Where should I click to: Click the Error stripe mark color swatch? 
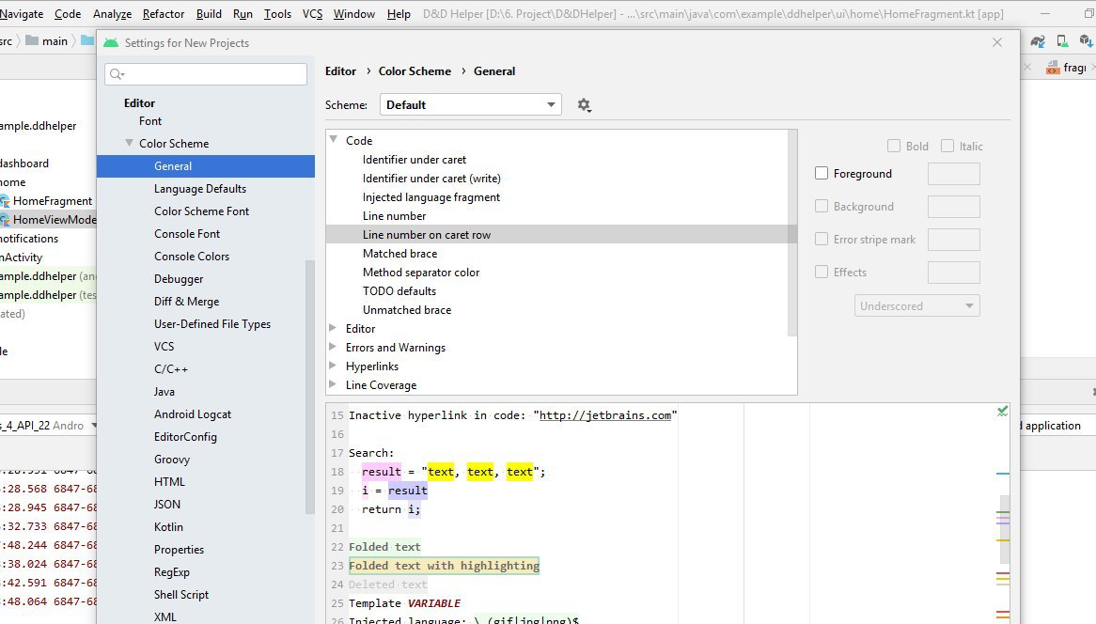[953, 239]
